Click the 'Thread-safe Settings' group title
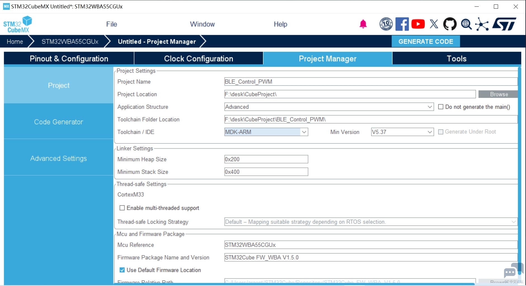This screenshot has height=286, width=526. [141, 184]
